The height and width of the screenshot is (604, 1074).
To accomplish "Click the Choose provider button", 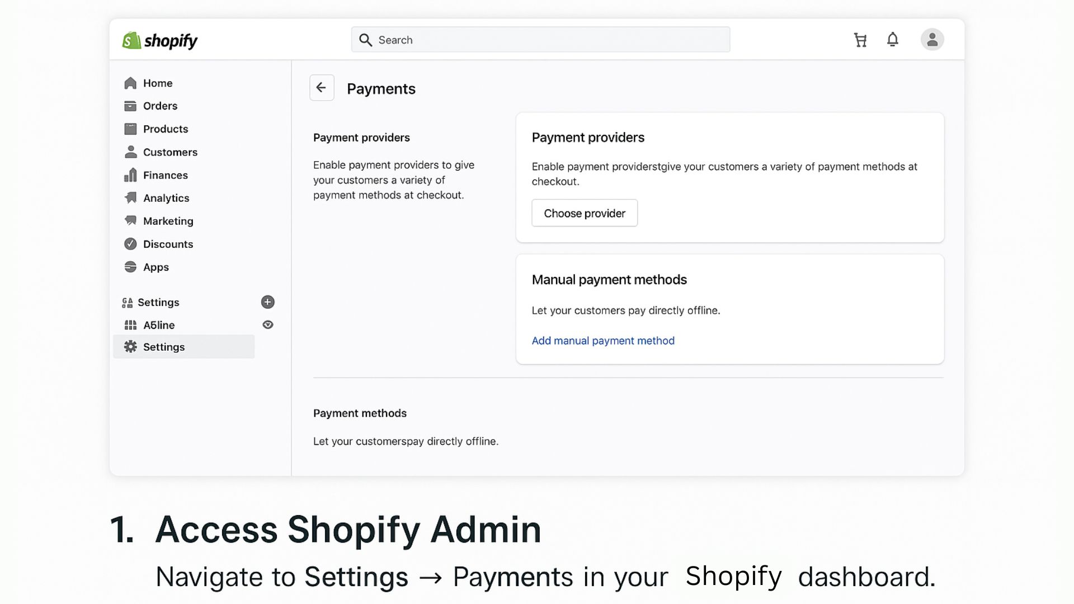I will point(585,213).
